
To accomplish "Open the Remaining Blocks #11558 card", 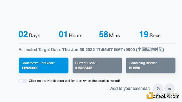I will (x=151, y=65).
